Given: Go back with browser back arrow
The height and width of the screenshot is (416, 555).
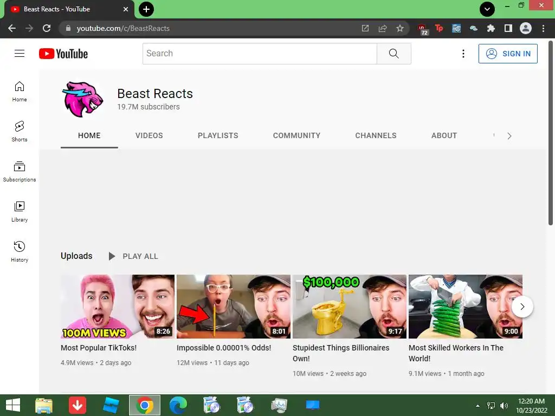Looking at the screenshot, I should point(12,28).
